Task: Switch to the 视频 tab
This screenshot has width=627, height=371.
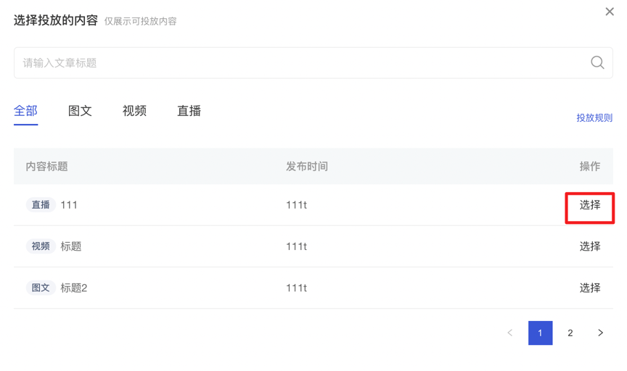Action: (134, 111)
